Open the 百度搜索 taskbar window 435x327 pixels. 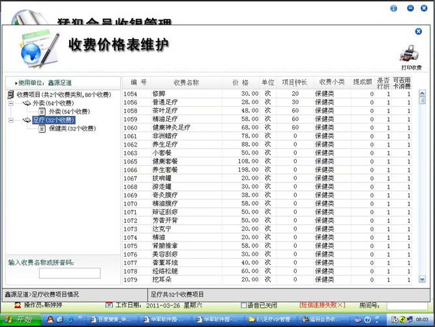tap(111, 320)
